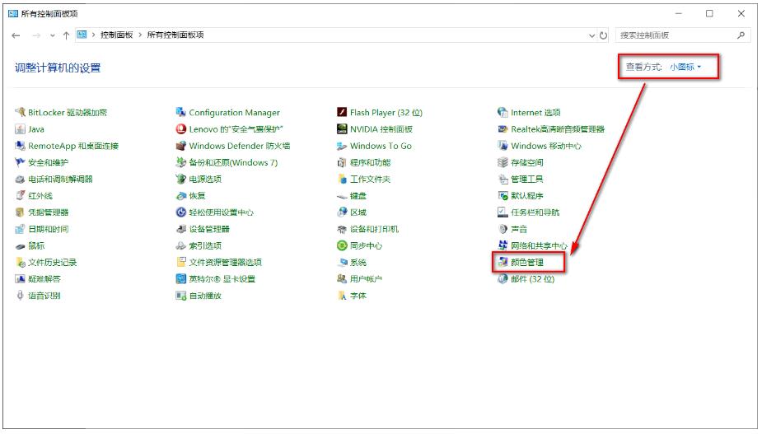Image resolution: width=762 pixels, height=434 pixels.
Task: Open the 设备和打印机 link
Action: [374, 229]
